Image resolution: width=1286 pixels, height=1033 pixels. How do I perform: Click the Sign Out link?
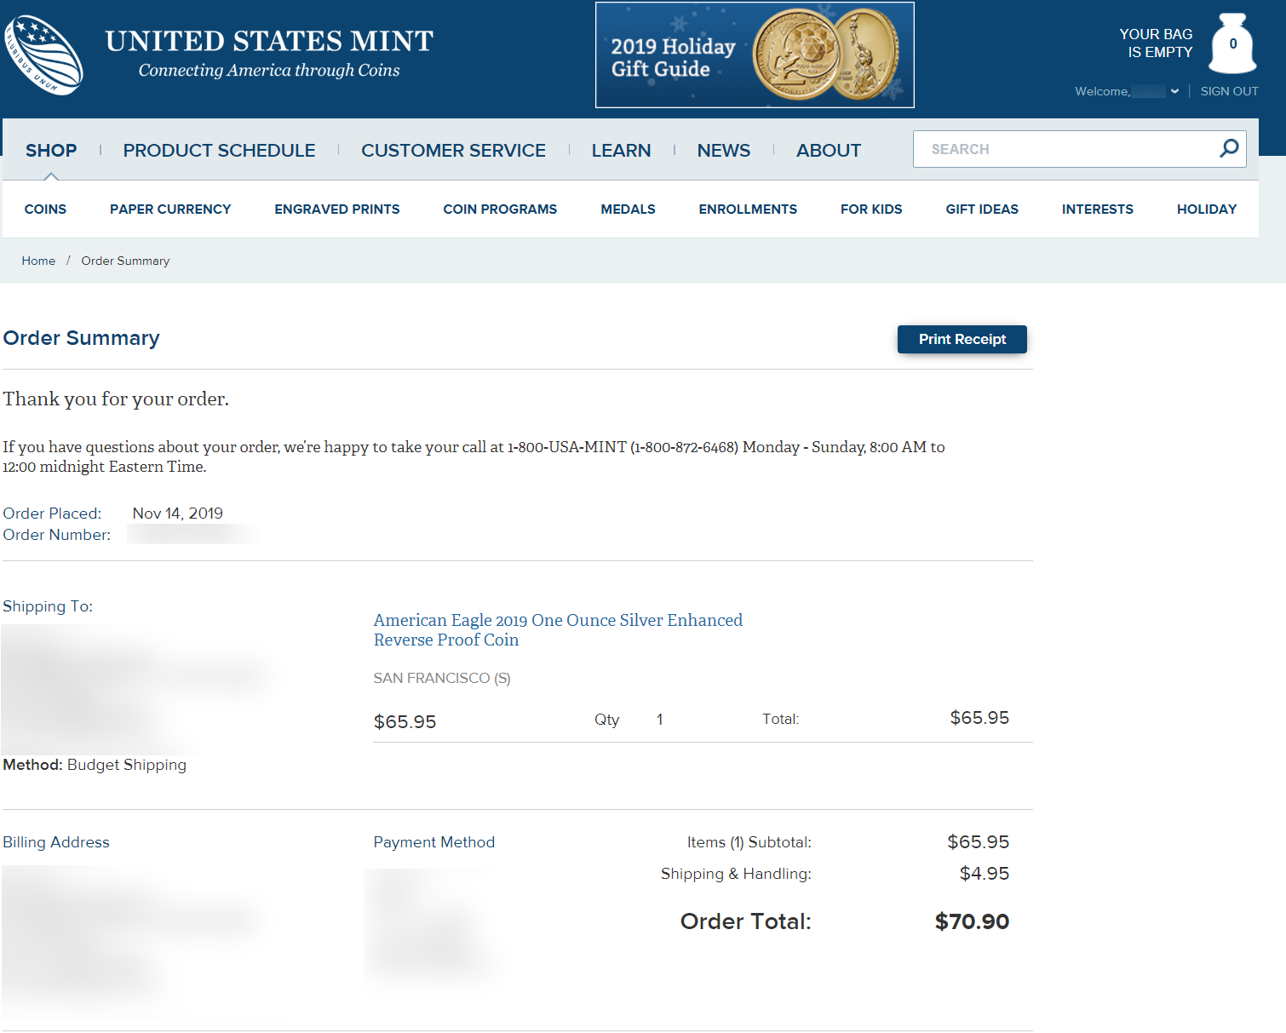[x=1229, y=91]
